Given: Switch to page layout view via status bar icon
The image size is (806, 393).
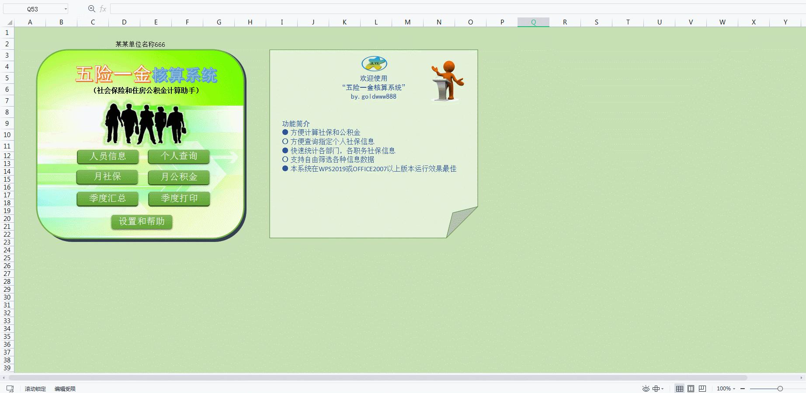Looking at the screenshot, I should [x=691, y=388].
